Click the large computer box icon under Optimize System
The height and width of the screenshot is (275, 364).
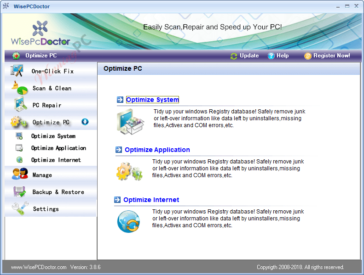(130, 122)
